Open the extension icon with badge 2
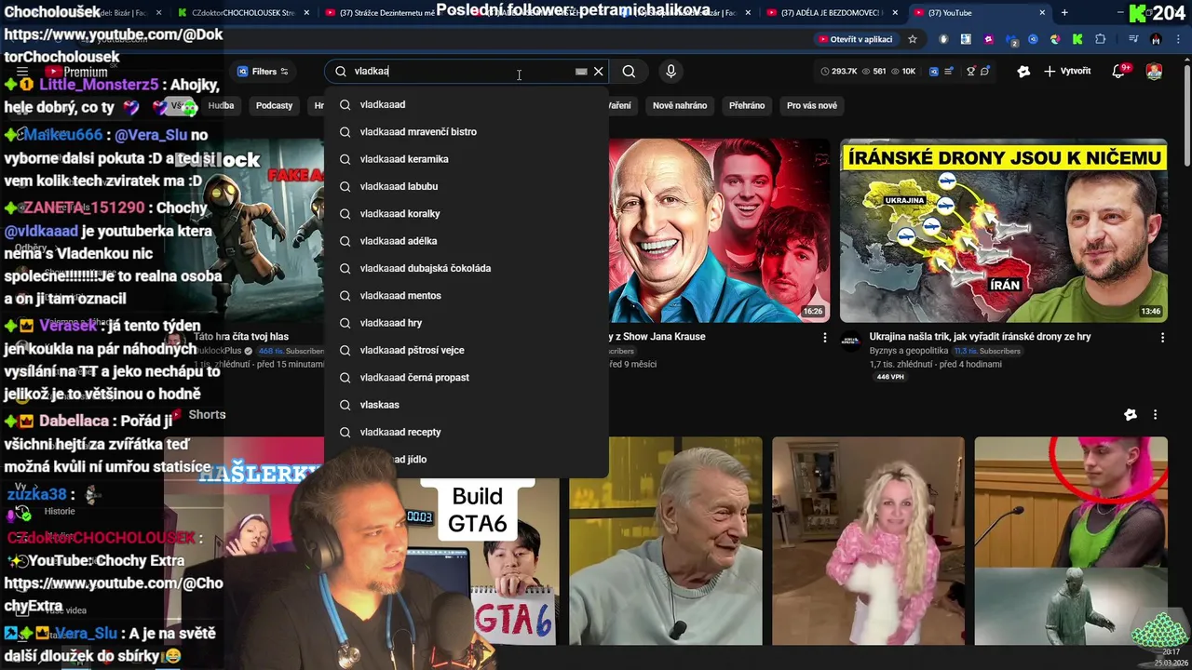1192x670 pixels. pos(1010,40)
